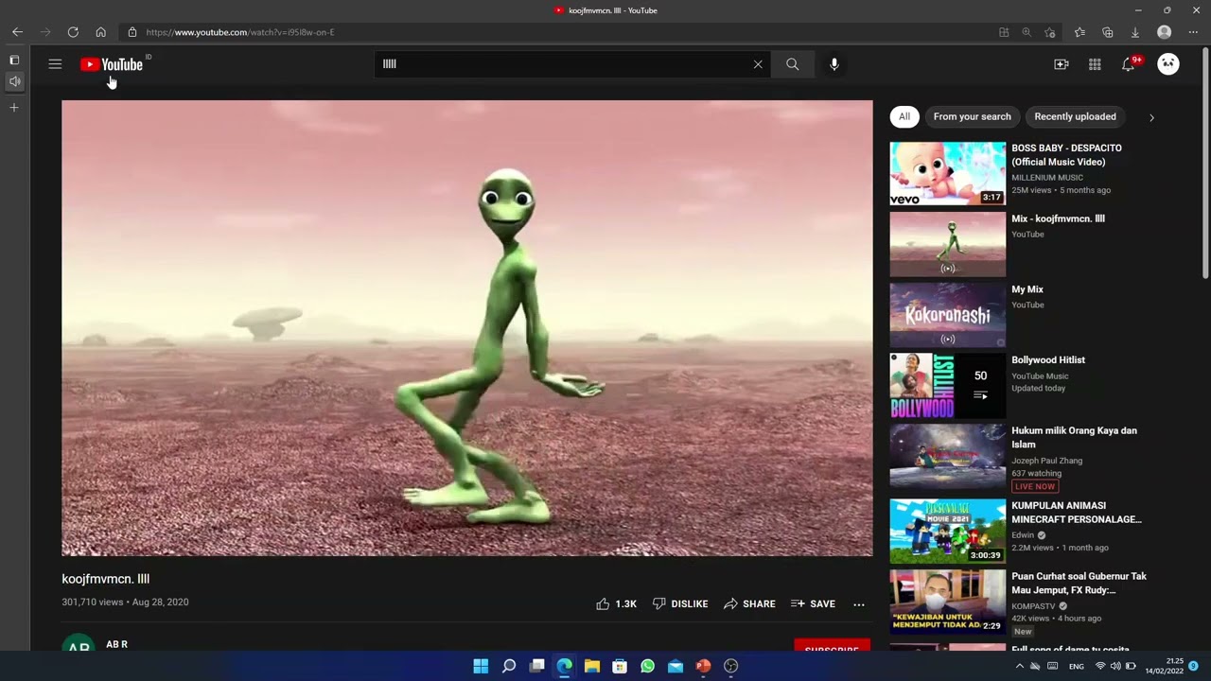Select From your search chip
Image resolution: width=1211 pixels, height=681 pixels.
972,116
